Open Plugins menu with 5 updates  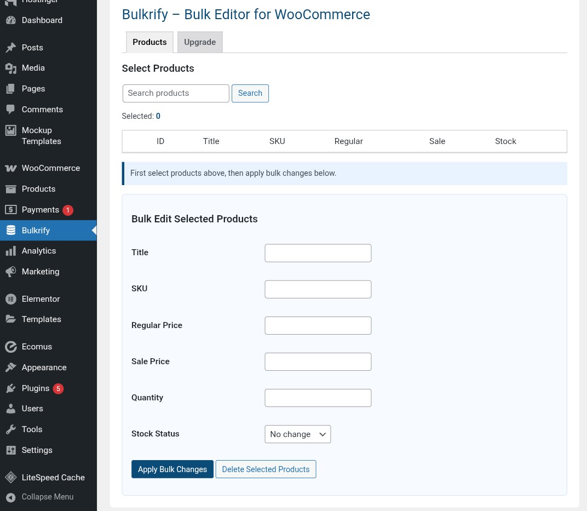[x=36, y=388]
